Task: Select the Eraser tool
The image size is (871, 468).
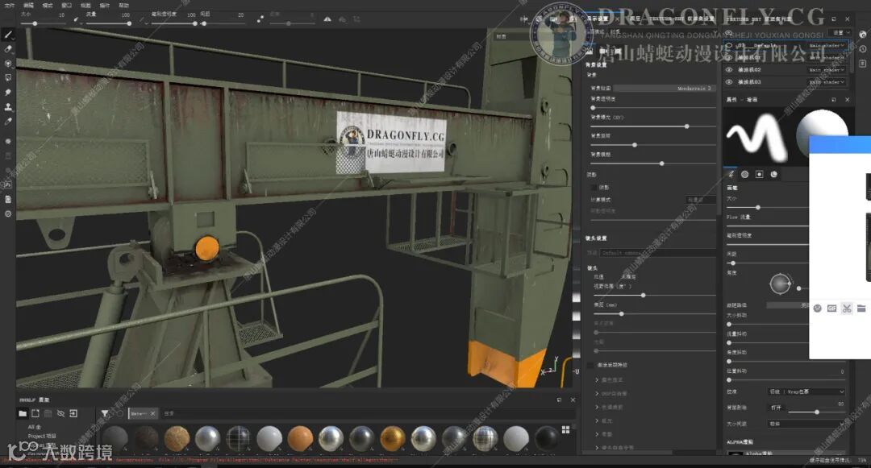Action: coord(8,48)
